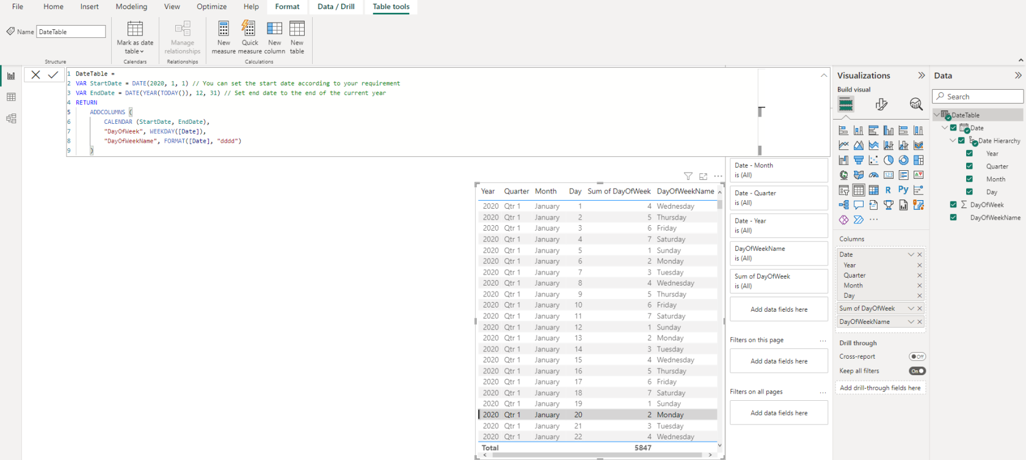Cancel the DAX formula with X
The width and height of the screenshot is (1026, 460).
pyautogui.click(x=35, y=74)
